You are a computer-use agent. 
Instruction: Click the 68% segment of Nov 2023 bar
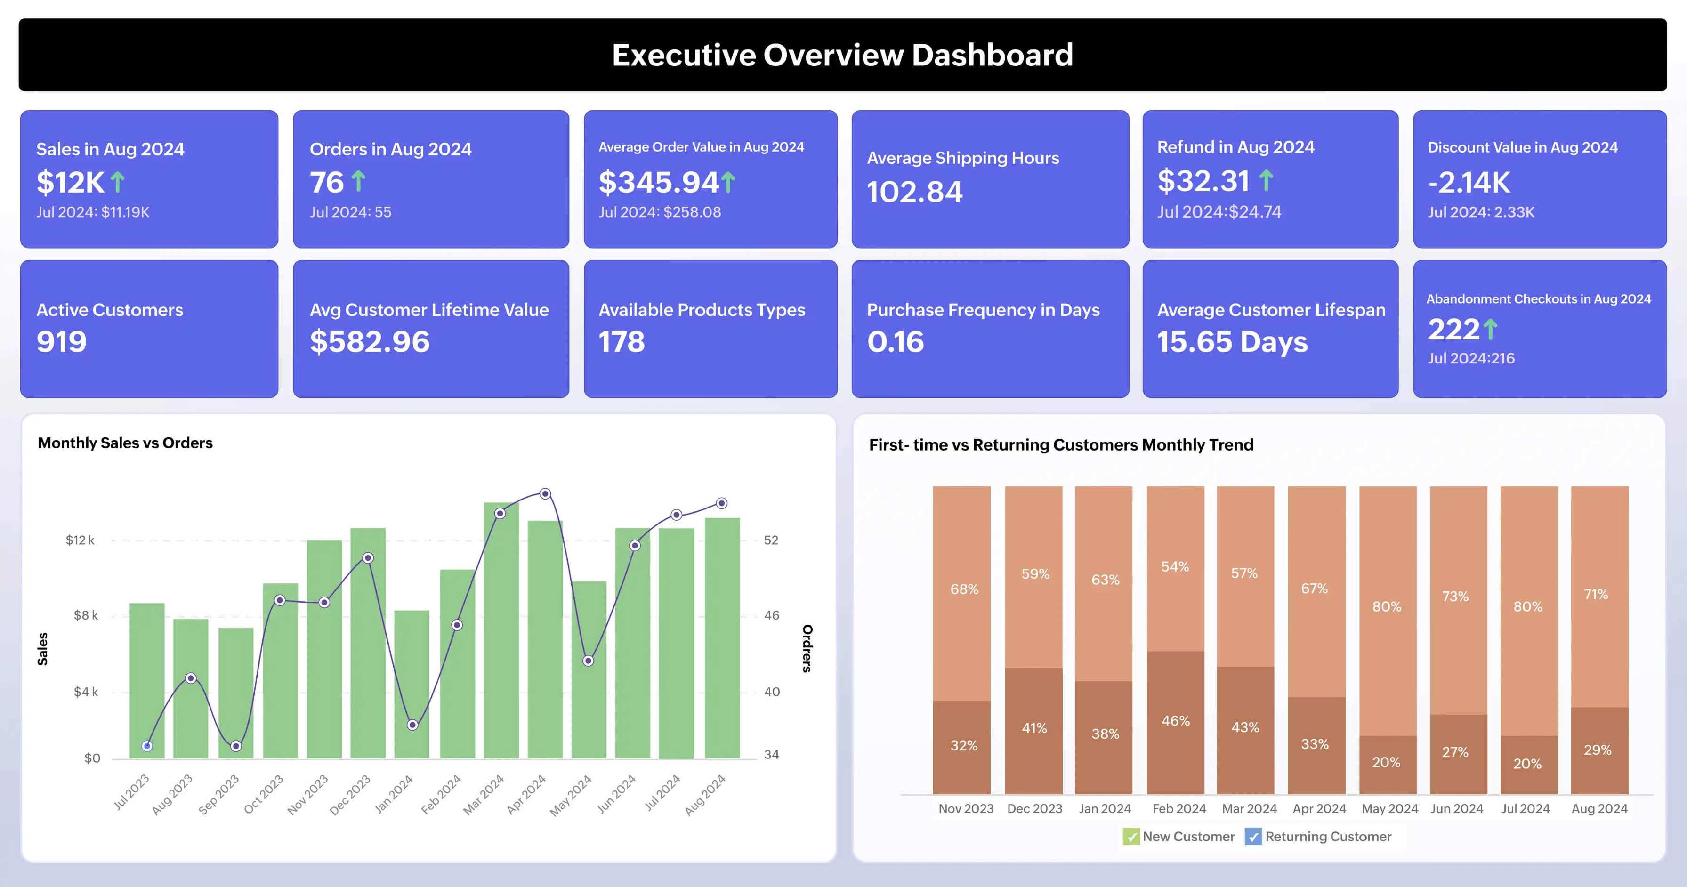[962, 593]
